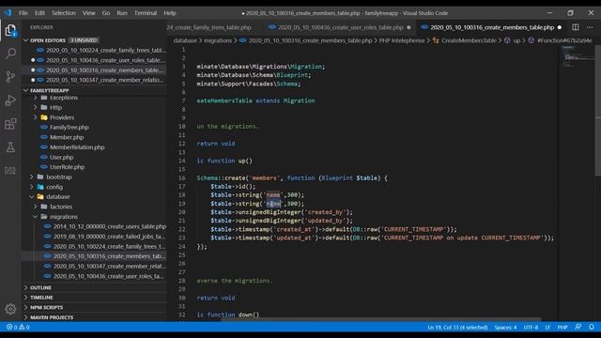Open the Search view icon
This screenshot has width=601, height=338.
pyautogui.click(x=10, y=54)
